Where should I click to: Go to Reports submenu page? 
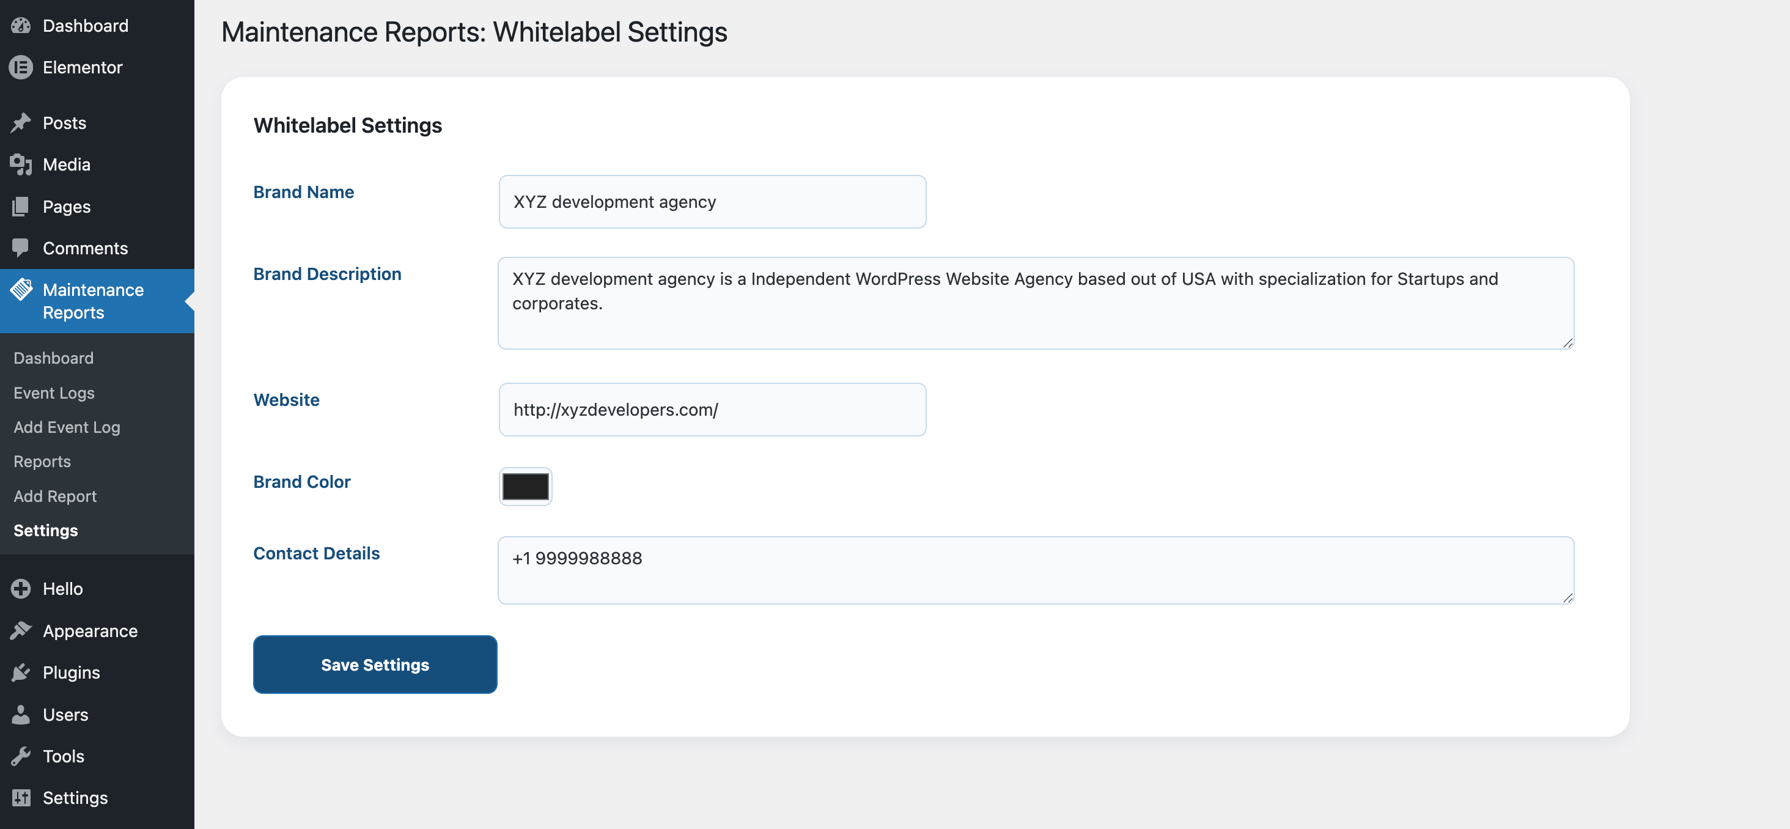pyautogui.click(x=42, y=462)
